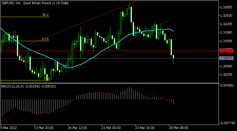This screenshot has height=131, width=237.
Task: Click the 1.32530 price scale value
Action: (226, 16)
